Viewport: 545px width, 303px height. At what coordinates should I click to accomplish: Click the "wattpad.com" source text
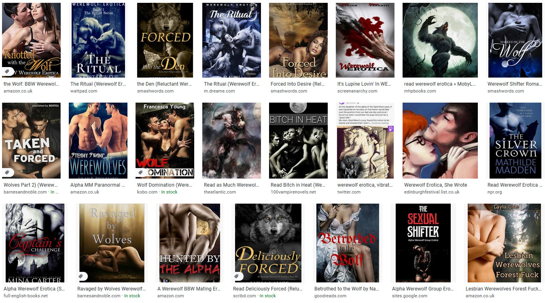pyautogui.click(x=84, y=91)
